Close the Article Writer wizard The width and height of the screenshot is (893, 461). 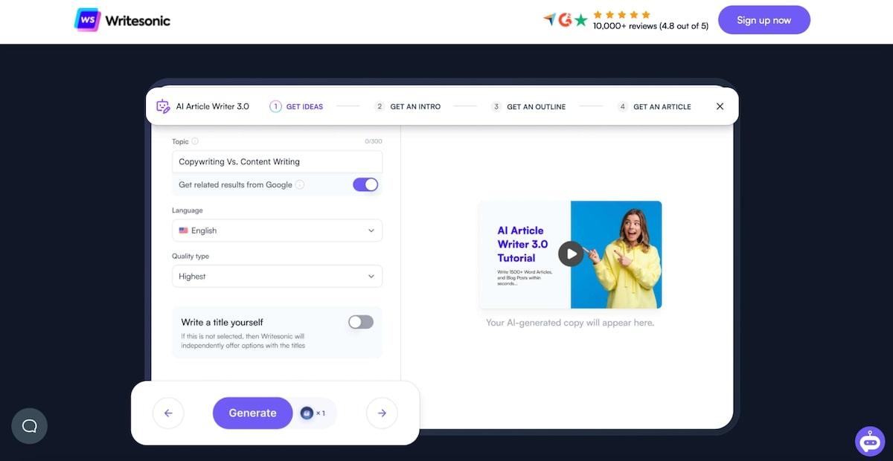(x=720, y=106)
